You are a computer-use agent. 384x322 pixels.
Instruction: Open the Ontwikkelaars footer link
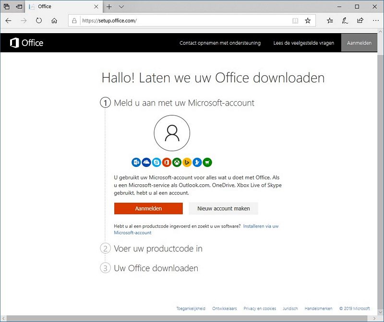pyautogui.click(x=224, y=309)
